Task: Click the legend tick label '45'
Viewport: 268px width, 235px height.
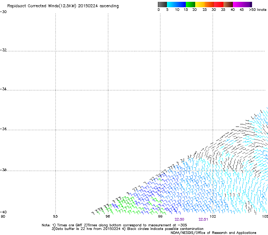Action: pyautogui.click(x=242, y=10)
